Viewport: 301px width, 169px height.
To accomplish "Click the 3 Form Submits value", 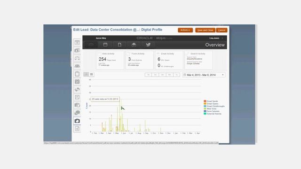I will click(129, 59).
